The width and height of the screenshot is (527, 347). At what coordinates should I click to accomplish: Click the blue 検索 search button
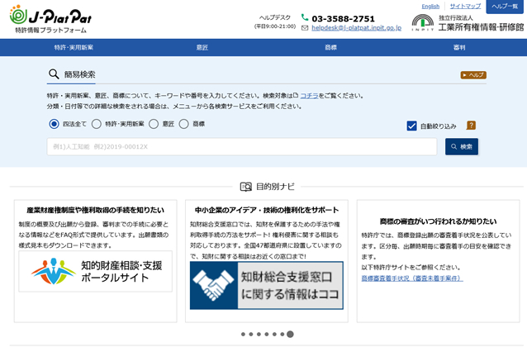click(462, 146)
